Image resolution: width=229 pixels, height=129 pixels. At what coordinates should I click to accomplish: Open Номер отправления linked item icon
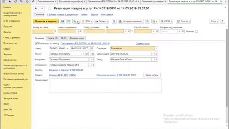80,31
